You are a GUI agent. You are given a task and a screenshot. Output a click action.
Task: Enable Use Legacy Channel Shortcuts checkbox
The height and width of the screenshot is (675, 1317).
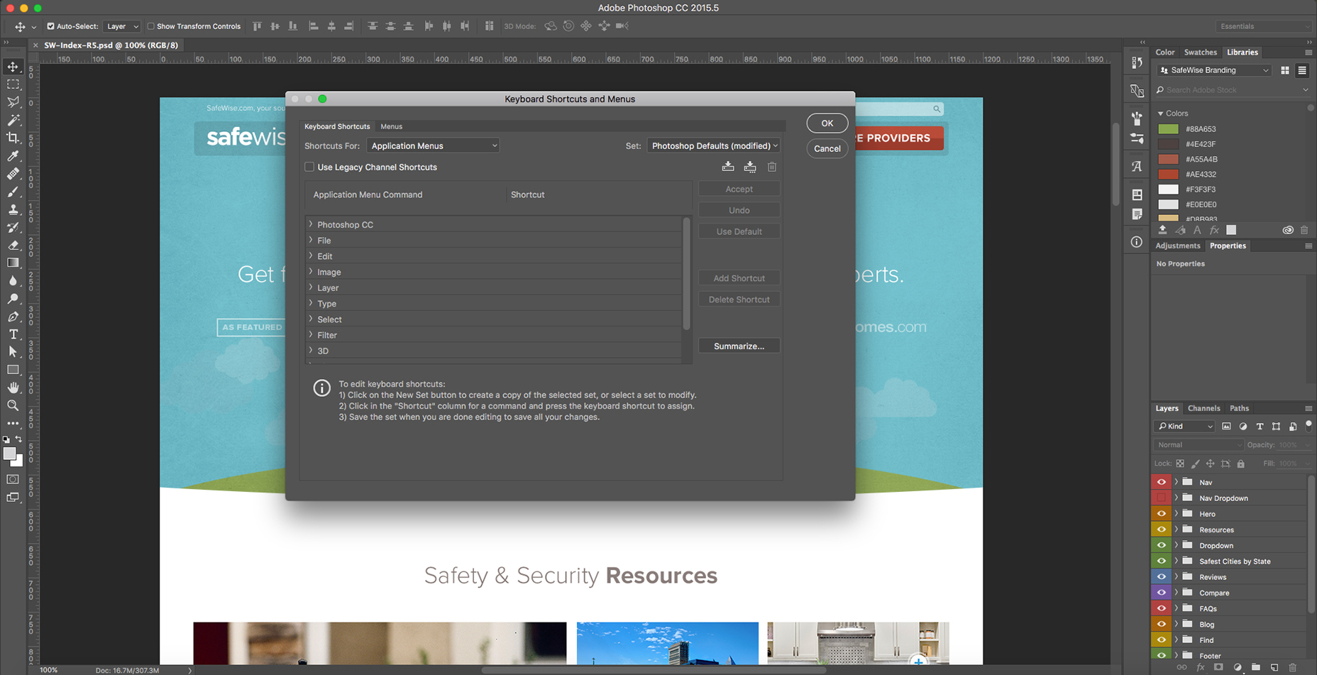[x=309, y=167]
